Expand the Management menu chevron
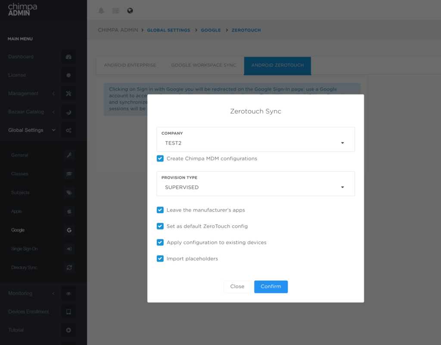The width and height of the screenshot is (441, 345). [53, 93]
